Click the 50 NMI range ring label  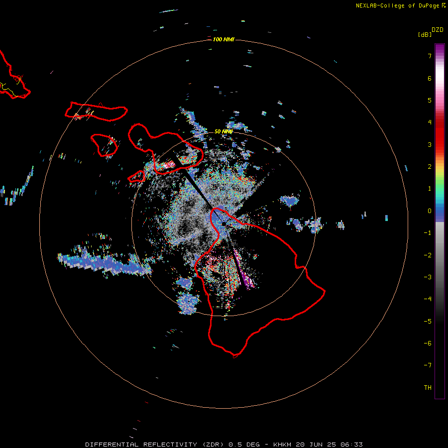click(x=224, y=131)
